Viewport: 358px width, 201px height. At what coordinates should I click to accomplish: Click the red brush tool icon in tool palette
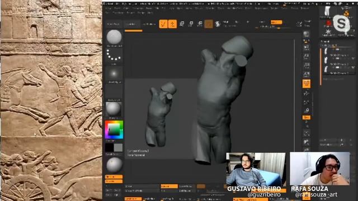coord(328,23)
